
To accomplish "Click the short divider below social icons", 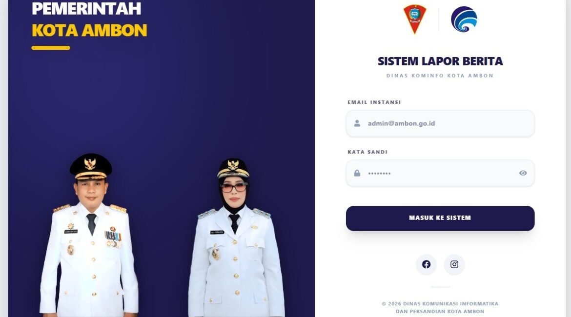I will pyautogui.click(x=440, y=287).
